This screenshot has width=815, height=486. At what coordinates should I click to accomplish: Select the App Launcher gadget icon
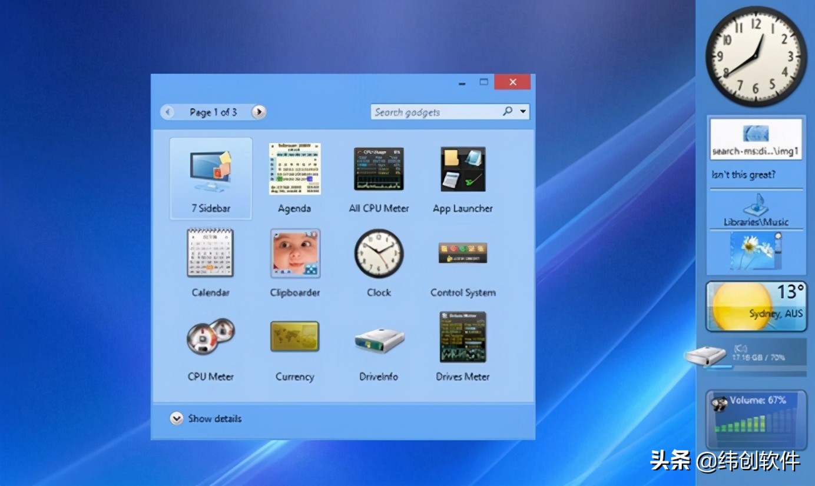click(463, 169)
